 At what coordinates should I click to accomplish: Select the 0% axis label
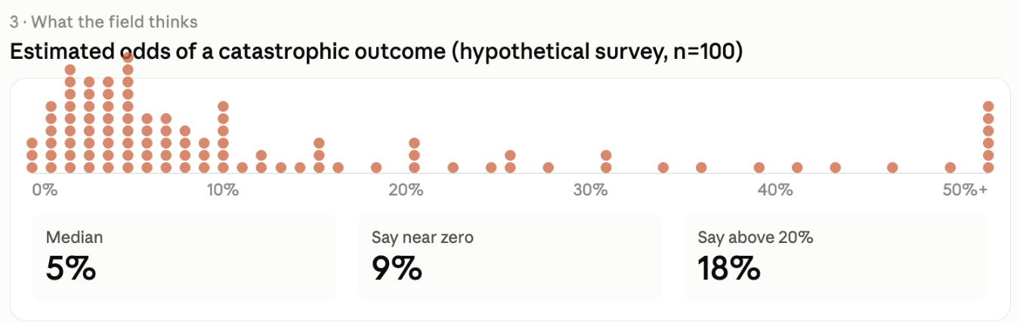pyautogui.click(x=45, y=189)
